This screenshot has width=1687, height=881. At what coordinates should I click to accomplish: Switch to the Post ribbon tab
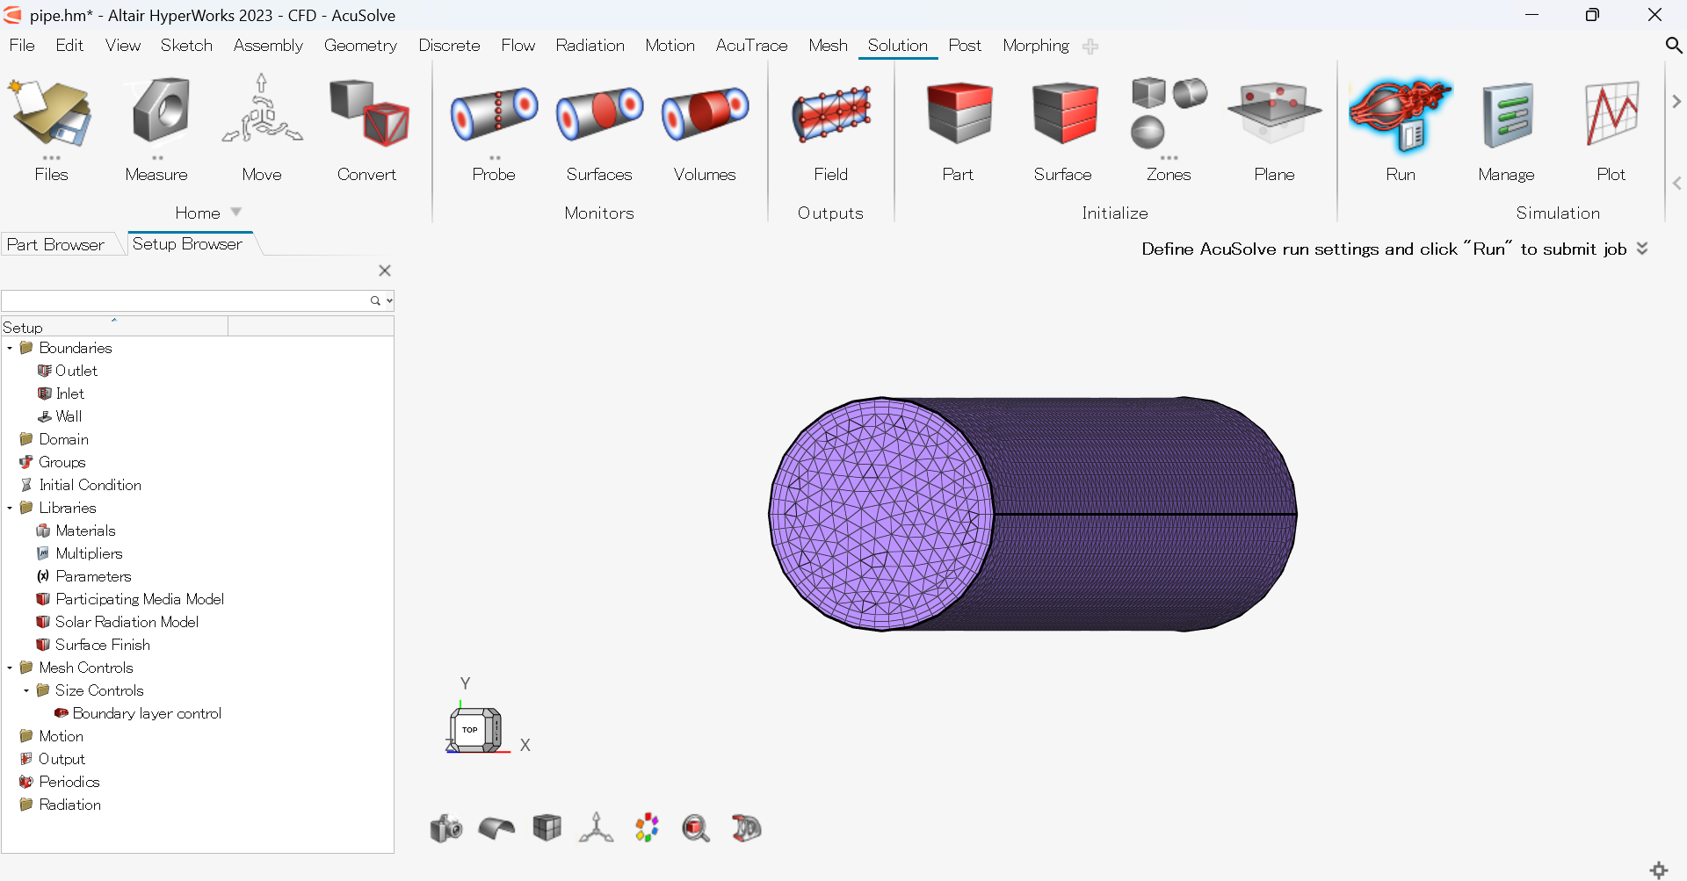point(965,45)
